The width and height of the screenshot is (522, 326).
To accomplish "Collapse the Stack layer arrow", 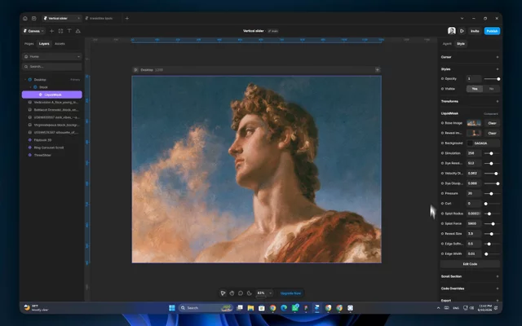I will click(30, 87).
